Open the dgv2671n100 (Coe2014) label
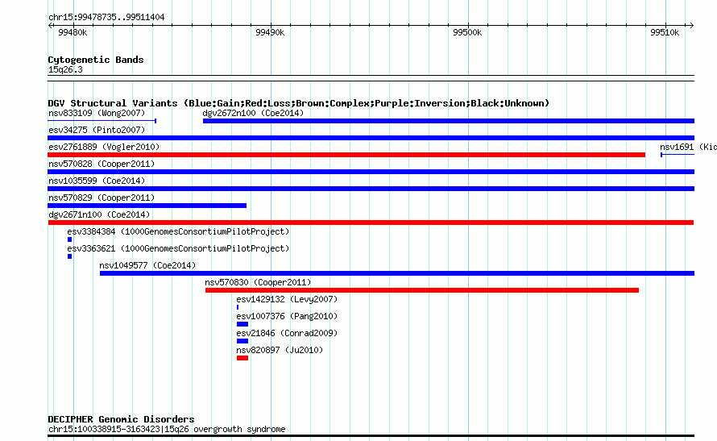Screen dimensions: 717x441 click(99, 214)
